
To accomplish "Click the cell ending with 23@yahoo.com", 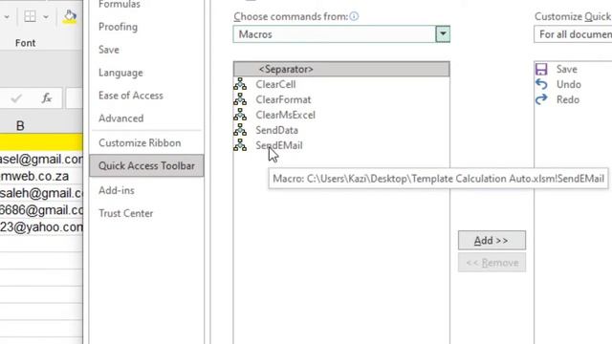I will point(41,227).
